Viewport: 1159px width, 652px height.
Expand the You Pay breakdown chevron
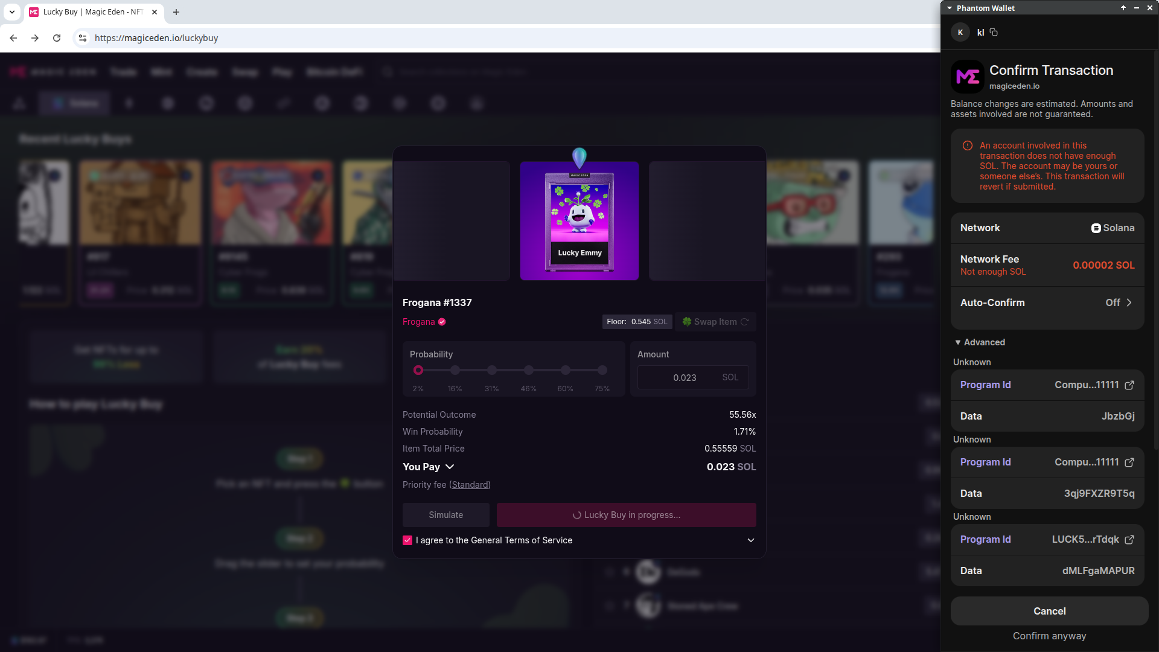pos(450,467)
